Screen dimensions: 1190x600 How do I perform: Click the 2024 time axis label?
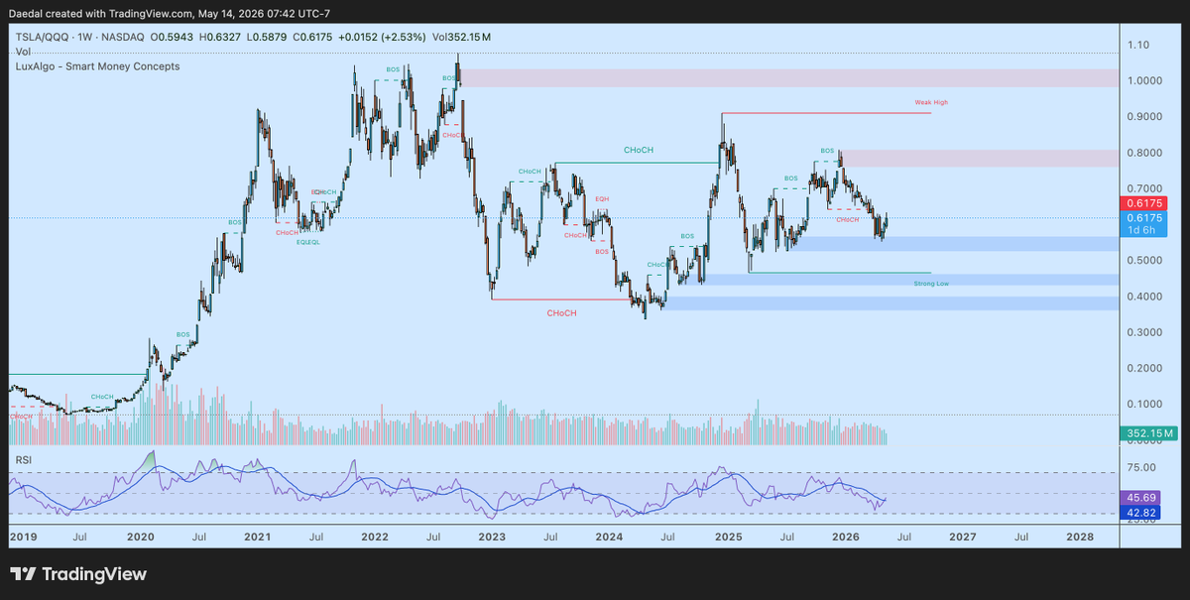point(609,536)
